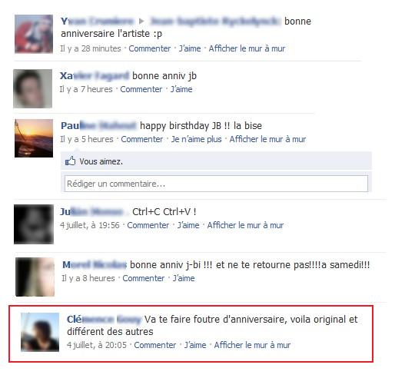Open the red profile picture of first post
This screenshot has width=395, height=378.
pyautogui.click(x=34, y=34)
